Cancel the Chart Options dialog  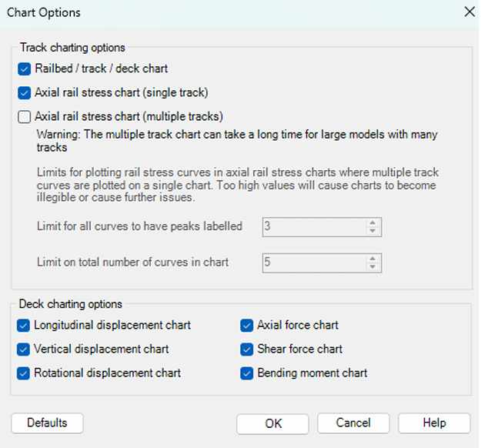[353, 423]
